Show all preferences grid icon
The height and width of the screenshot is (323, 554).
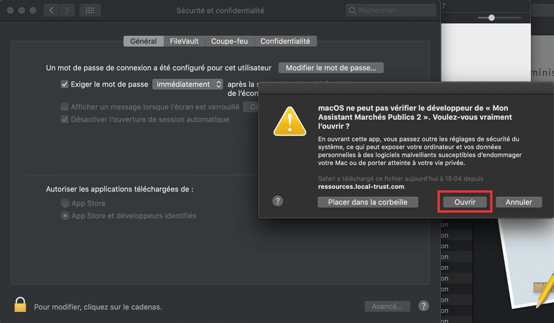click(90, 10)
